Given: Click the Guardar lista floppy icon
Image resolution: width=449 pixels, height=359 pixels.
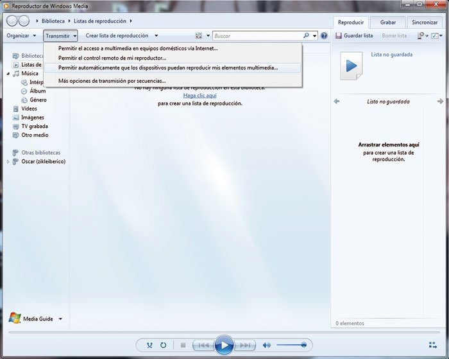Looking at the screenshot, I should click(x=339, y=35).
